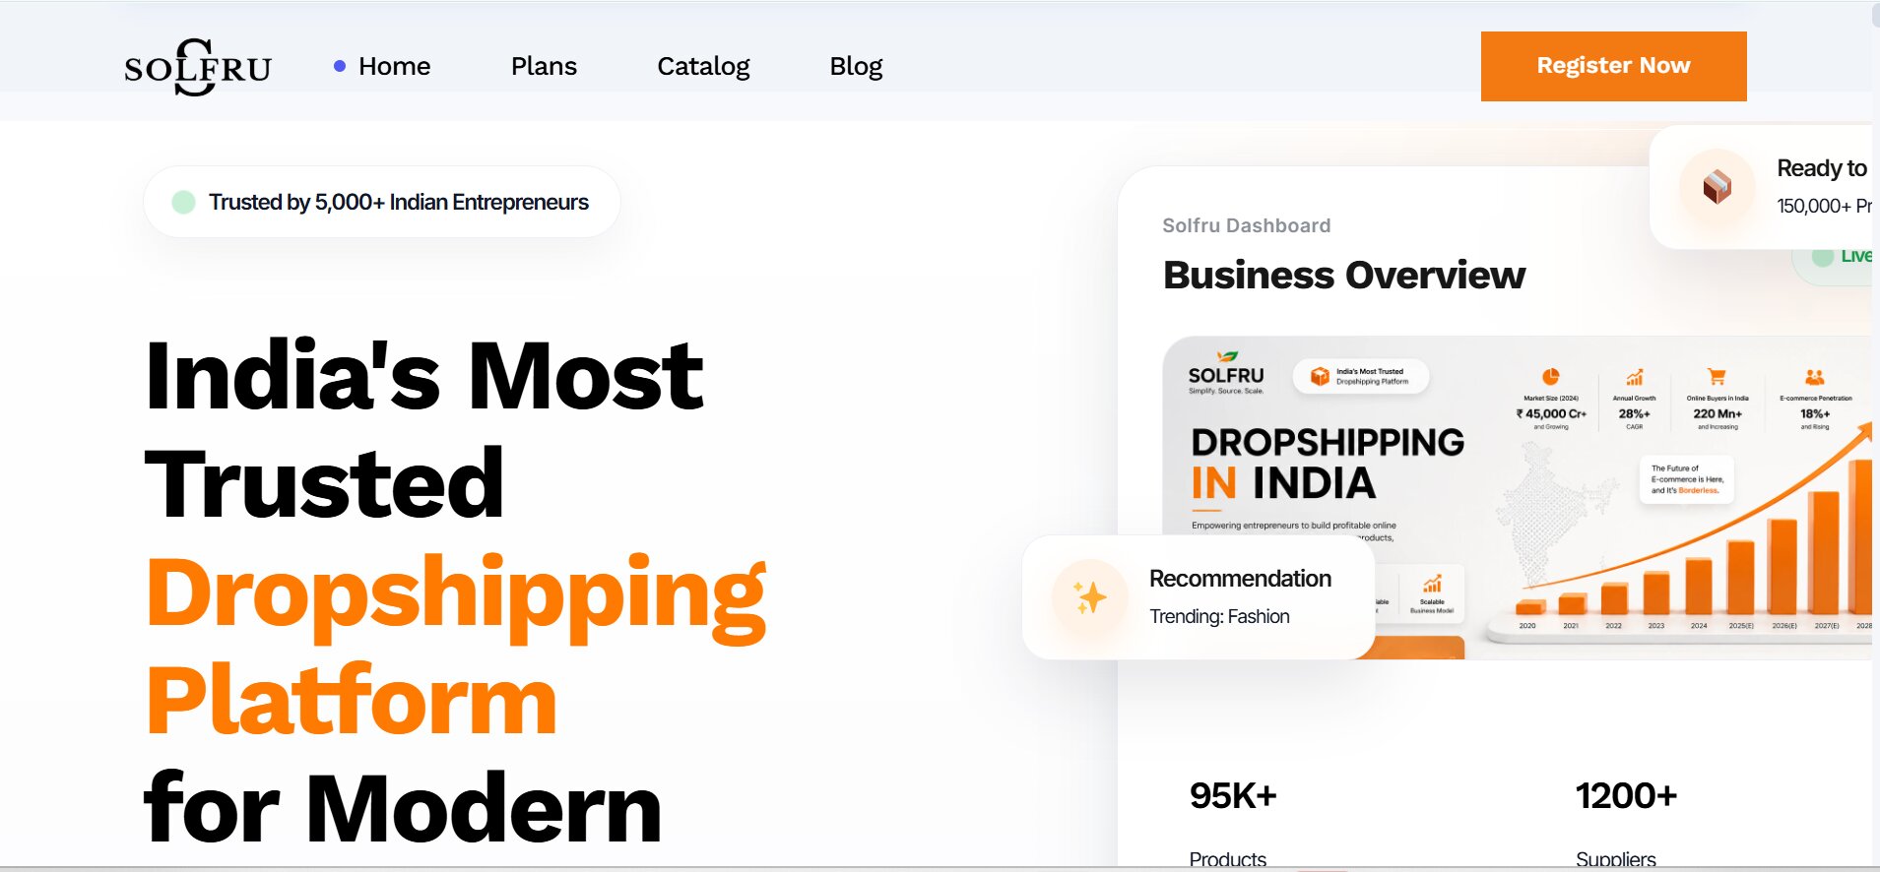Click the '220 Mn+' online buyers value
This screenshot has width=1880, height=872.
coord(1718,414)
